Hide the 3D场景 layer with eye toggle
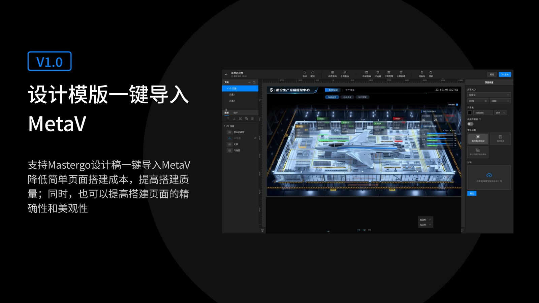 tap(255, 138)
